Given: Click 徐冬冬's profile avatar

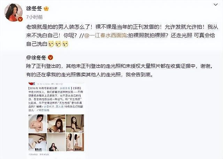Looking at the screenshot, I should pos(14,12).
